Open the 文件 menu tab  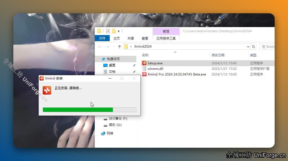click(x=102, y=38)
